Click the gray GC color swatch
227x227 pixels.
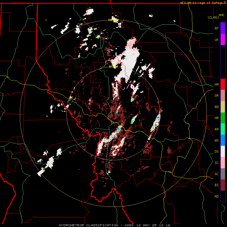coord(223,174)
